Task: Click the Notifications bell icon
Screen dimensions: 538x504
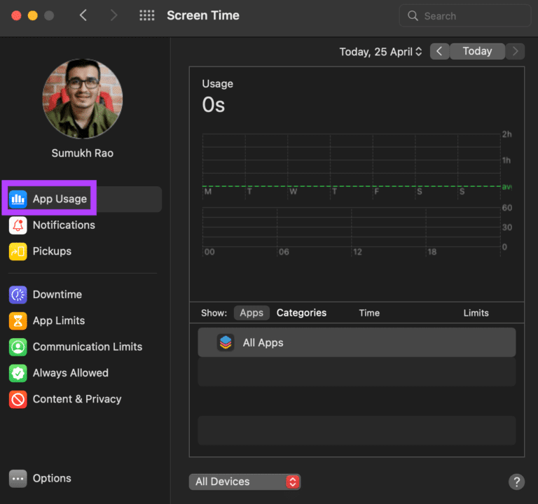Action: point(18,225)
